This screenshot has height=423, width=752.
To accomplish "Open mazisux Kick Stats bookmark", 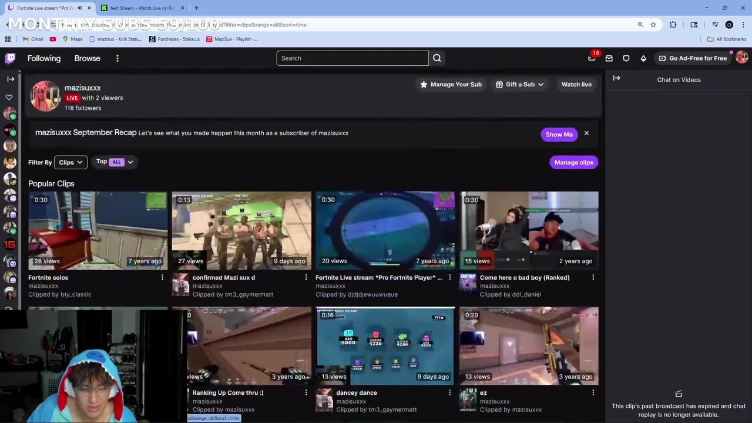I will [116, 39].
